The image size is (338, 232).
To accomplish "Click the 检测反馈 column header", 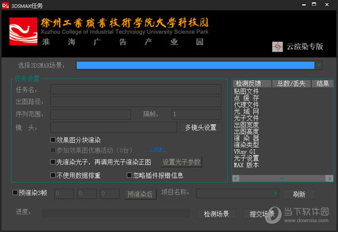I will click(x=252, y=83).
